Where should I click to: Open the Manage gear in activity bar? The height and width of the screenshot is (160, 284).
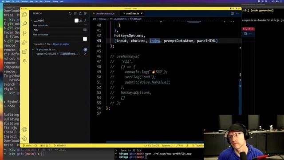pyautogui.click(x=25, y=139)
